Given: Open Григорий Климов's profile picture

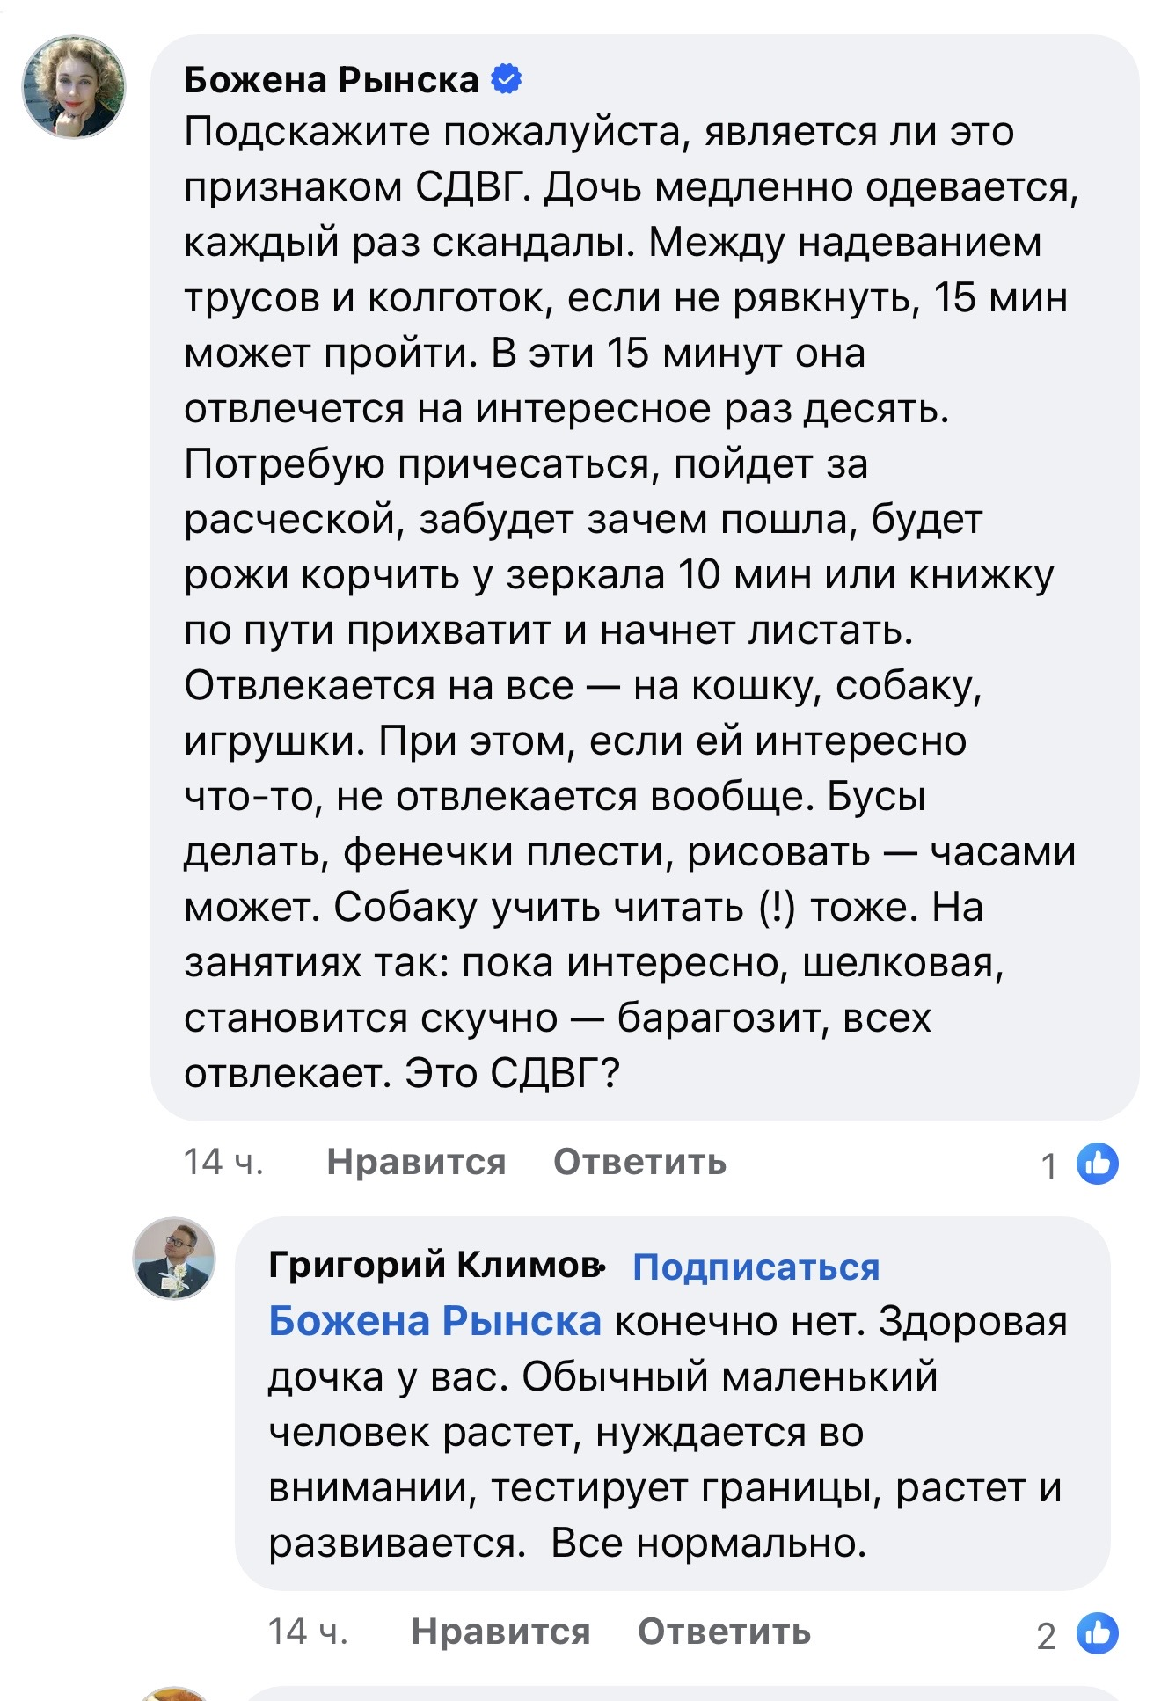Looking at the screenshot, I should (174, 1258).
